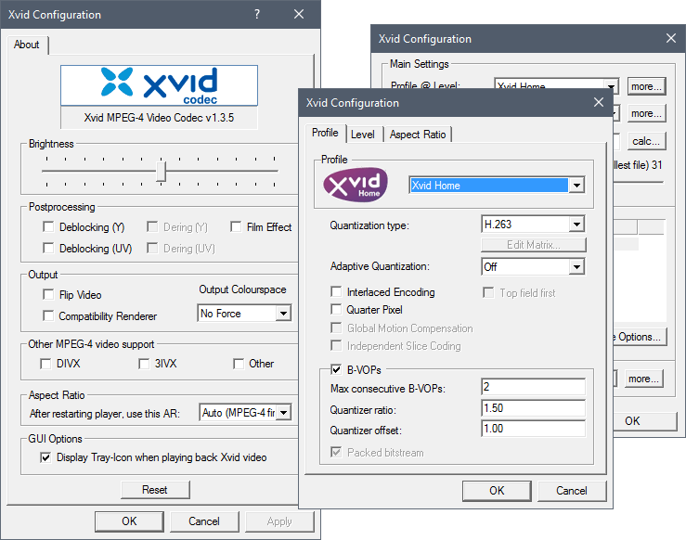This screenshot has width=686, height=540.
Task: Click the Max consecutive B-VOPs field
Action: [533, 387]
